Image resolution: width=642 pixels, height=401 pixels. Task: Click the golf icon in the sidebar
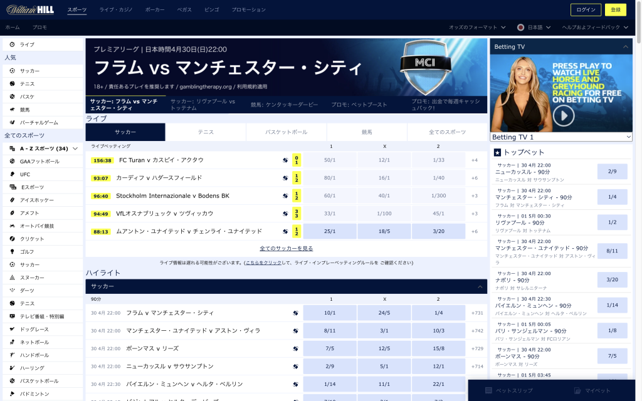point(13,251)
